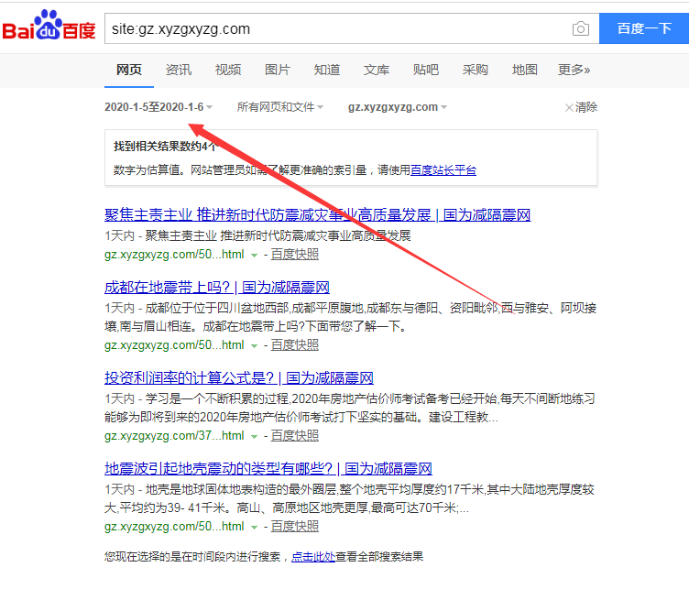
Task: Expand arrow beside 成都在地震带上吗 result URL
Action: pos(254,346)
